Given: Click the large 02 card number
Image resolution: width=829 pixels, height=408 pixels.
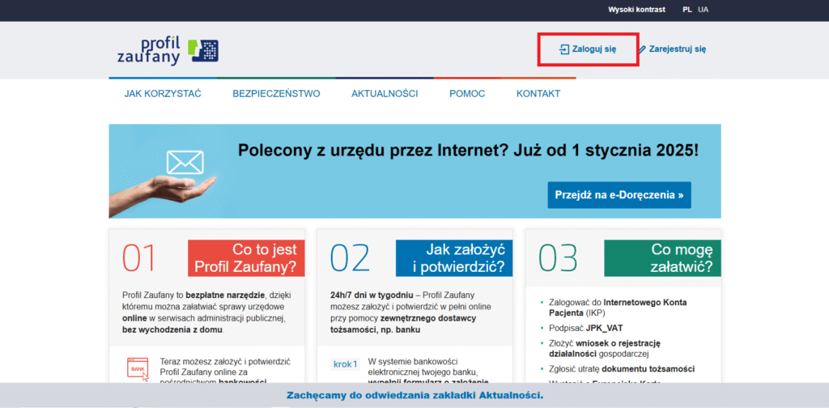Looking at the screenshot, I should coord(349,258).
